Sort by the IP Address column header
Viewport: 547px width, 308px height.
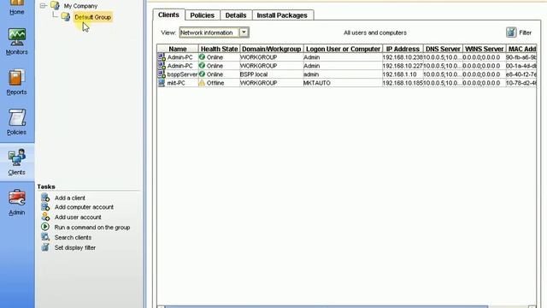(403, 49)
